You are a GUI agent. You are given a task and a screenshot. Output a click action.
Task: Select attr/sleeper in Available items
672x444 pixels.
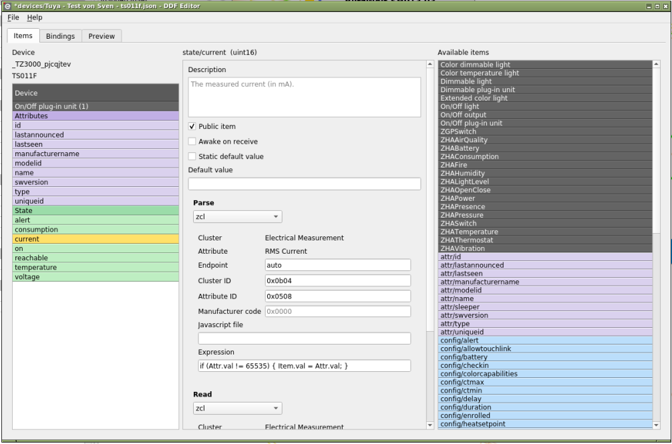(545, 307)
